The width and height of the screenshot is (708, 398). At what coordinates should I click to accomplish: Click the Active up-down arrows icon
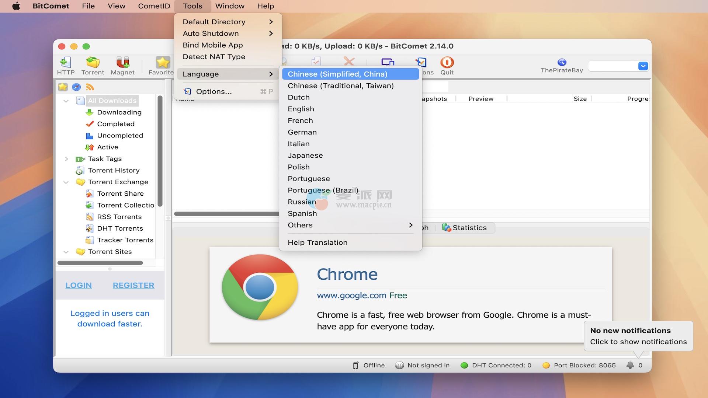(89, 147)
